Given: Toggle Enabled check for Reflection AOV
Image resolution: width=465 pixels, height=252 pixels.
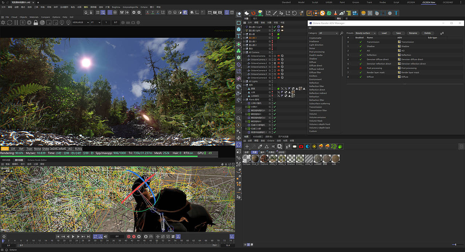Looking at the screenshot, I should coord(360,55).
